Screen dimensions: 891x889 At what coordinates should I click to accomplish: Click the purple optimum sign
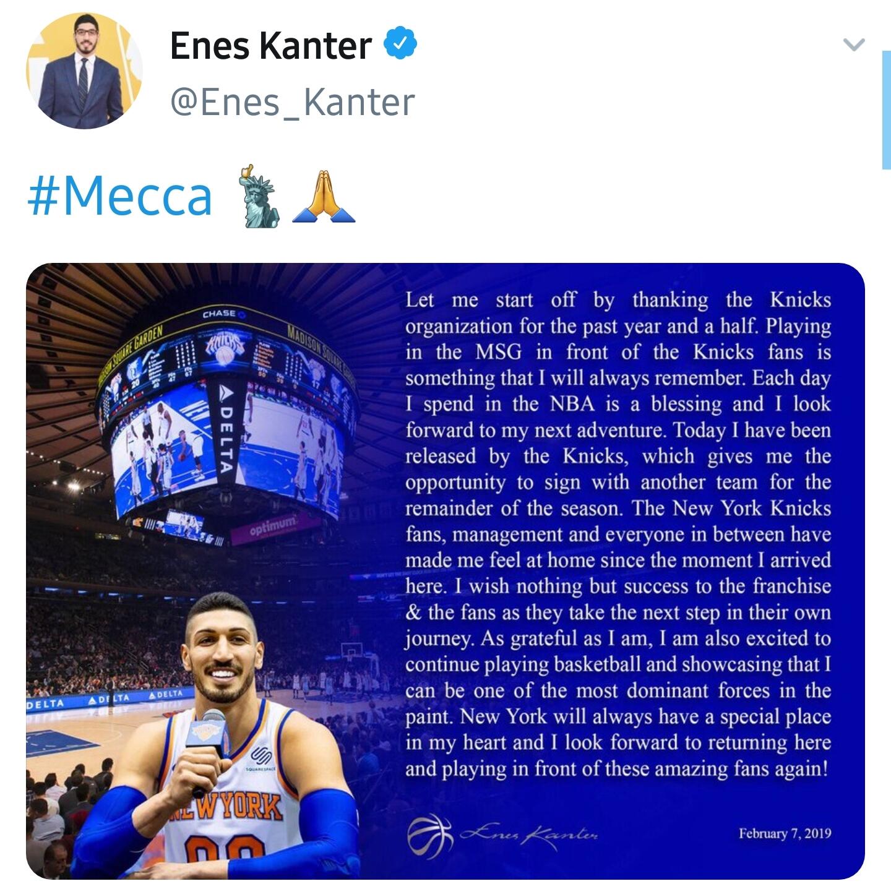[x=273, y=527]
